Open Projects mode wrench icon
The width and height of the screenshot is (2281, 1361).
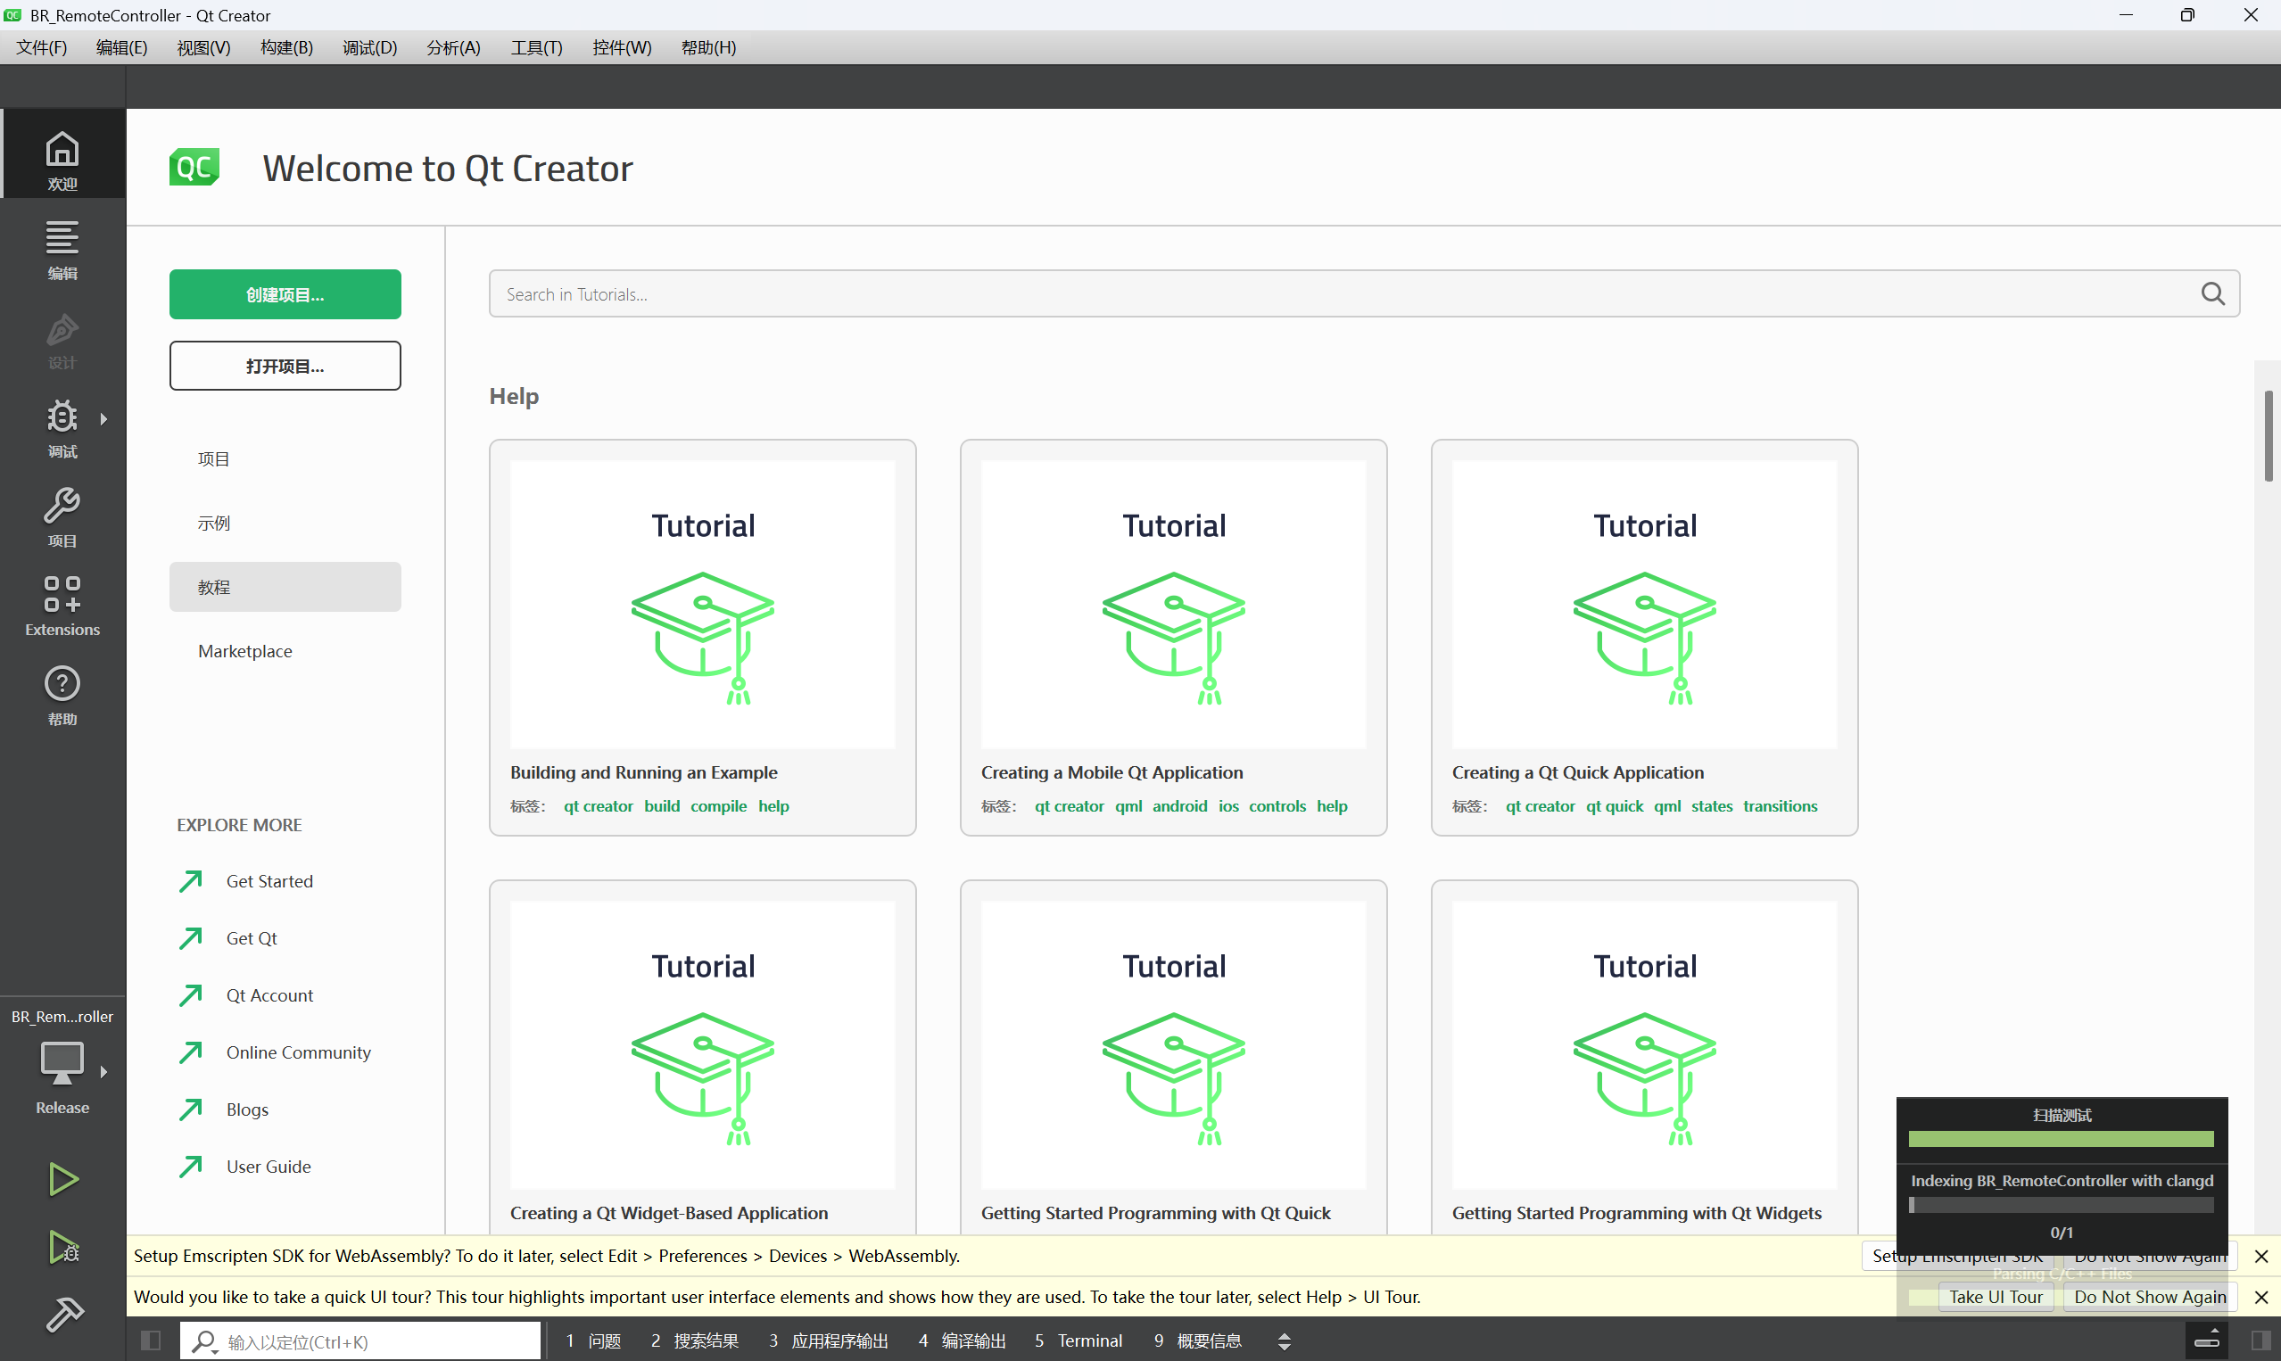[x=62, y=516]
